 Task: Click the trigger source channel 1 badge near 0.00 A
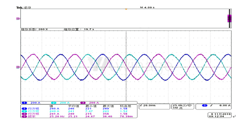(x=205, y=105)
